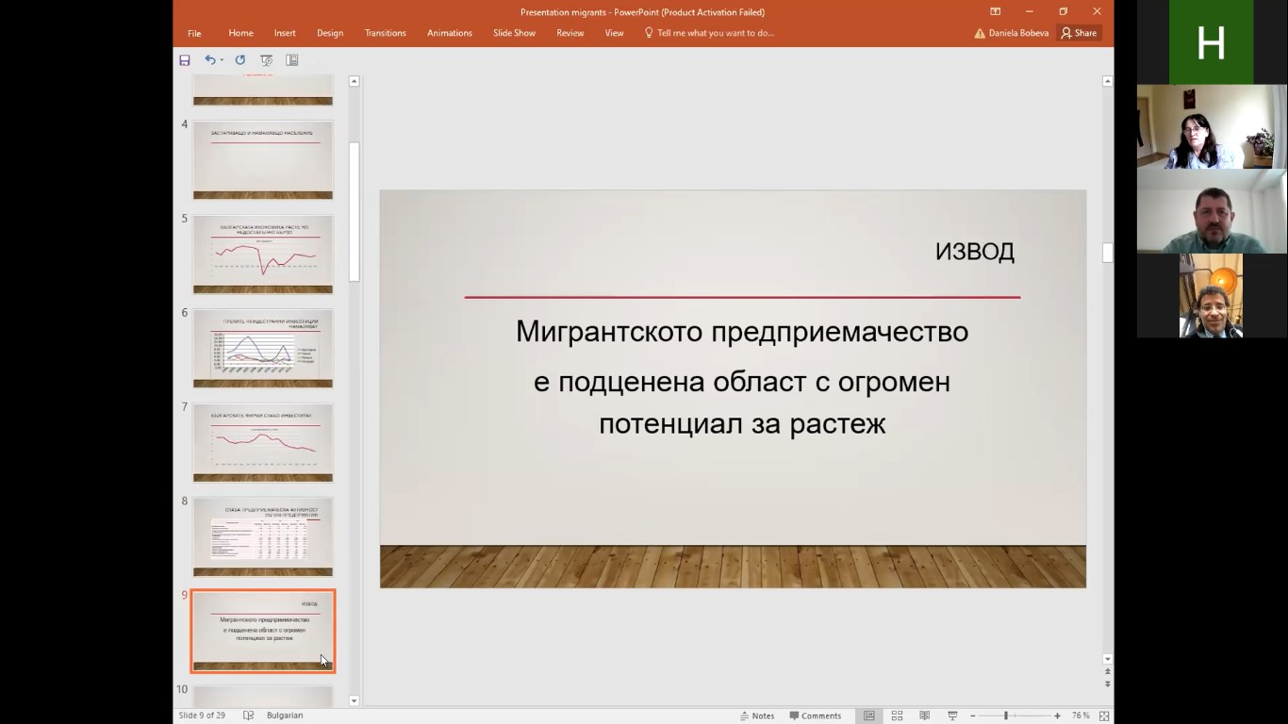Click the Share button
Screen dimensions: 1288x724
1079,33
